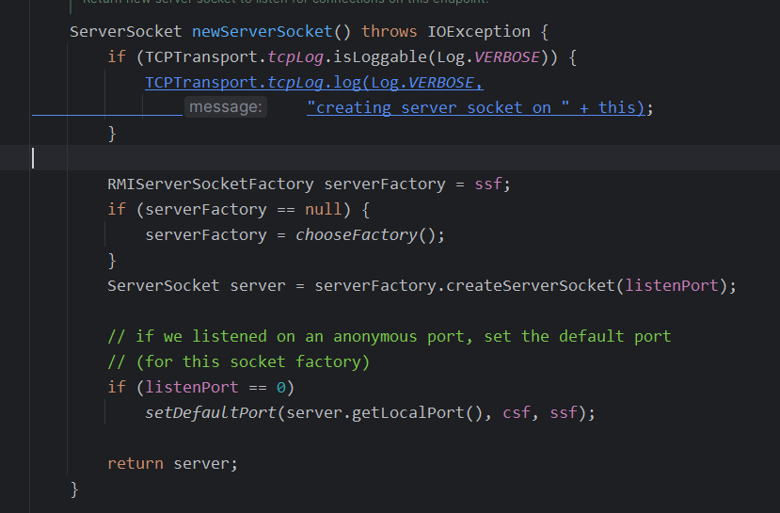The width and height of the screenshot is (780, 513).
Task: Click the isLoggable method call
Action: point(379,57)
